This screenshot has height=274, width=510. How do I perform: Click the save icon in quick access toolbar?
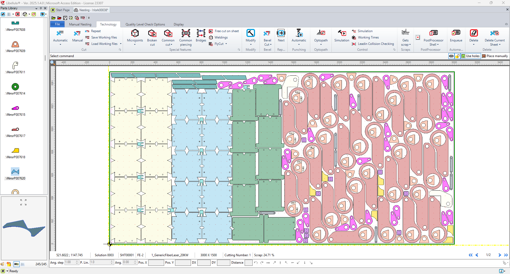click(65, 18)
